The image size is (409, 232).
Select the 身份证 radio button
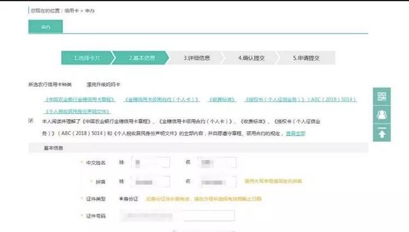click(121, 198)
